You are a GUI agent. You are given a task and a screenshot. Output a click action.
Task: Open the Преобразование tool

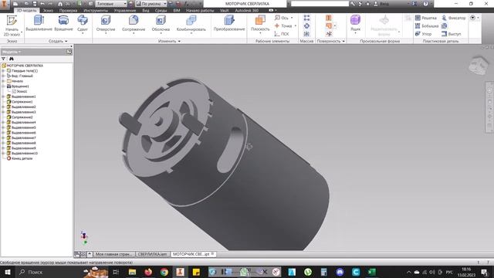click(229, 23)
